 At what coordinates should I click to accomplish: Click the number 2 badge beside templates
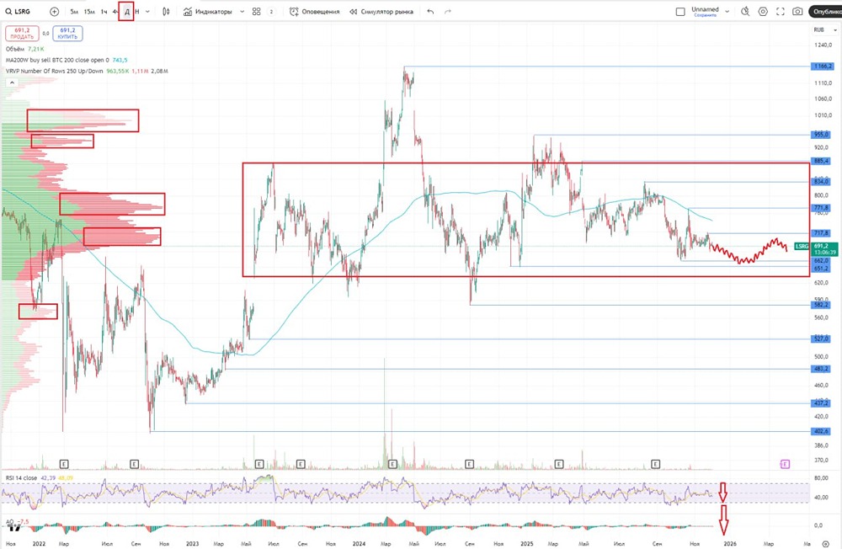tap(271, 11)
